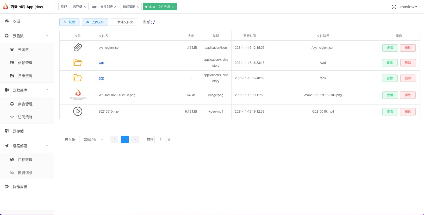This screenshot has width=424, height=215.
Task: Open 欢迎 in the sidebar menu
Action: point(27,21)
